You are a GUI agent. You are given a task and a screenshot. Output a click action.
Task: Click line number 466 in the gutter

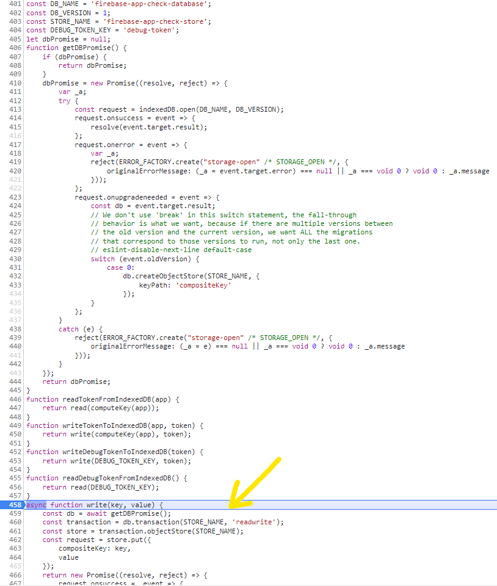coord(15,575)
